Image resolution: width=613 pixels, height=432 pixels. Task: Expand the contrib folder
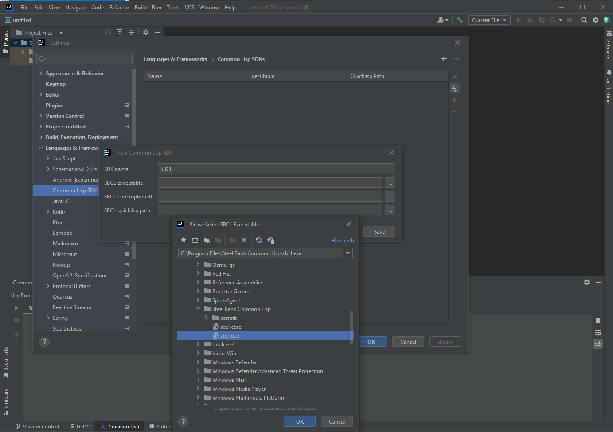pyautogui.click(x=207, y=318)
